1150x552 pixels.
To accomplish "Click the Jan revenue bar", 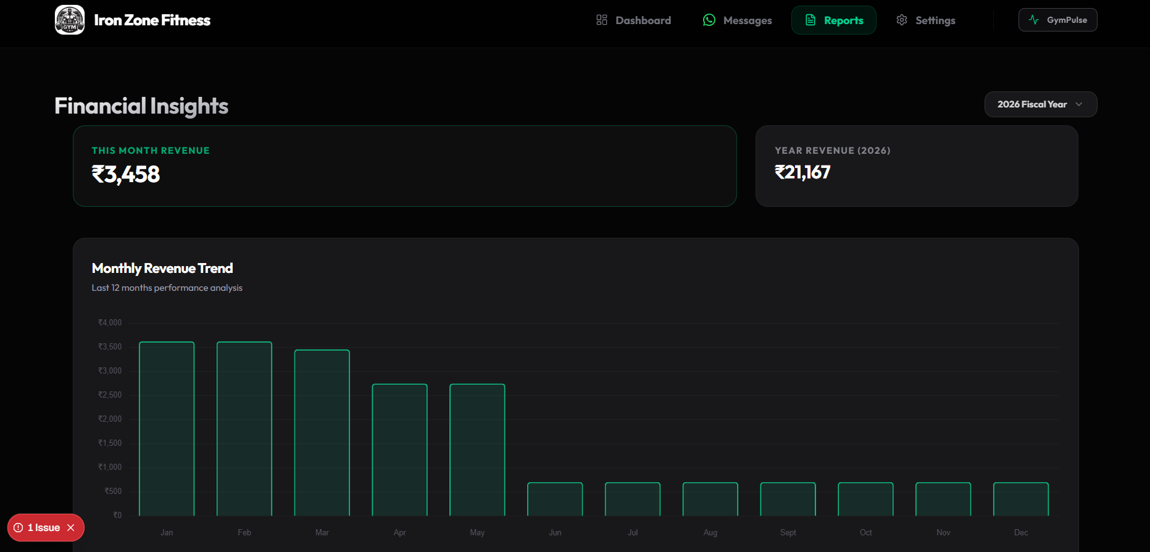I will tap(167, 429).
